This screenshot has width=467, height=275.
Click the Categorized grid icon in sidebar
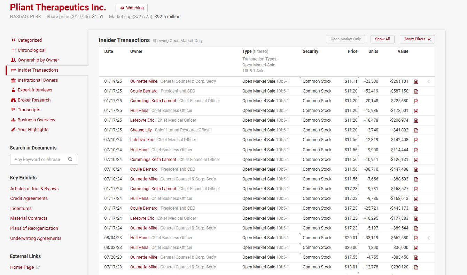pos(13,40)
